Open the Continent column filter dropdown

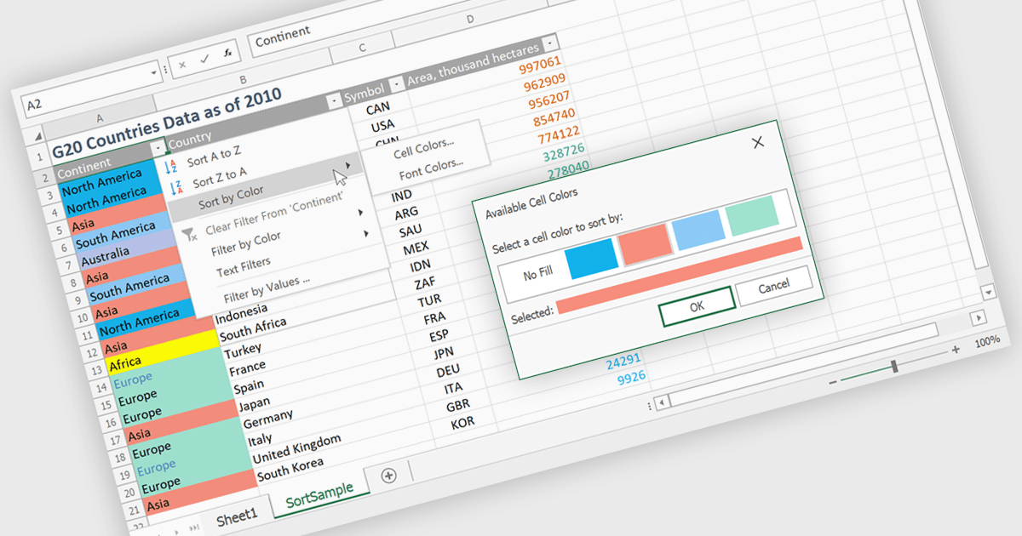(158, 149)
